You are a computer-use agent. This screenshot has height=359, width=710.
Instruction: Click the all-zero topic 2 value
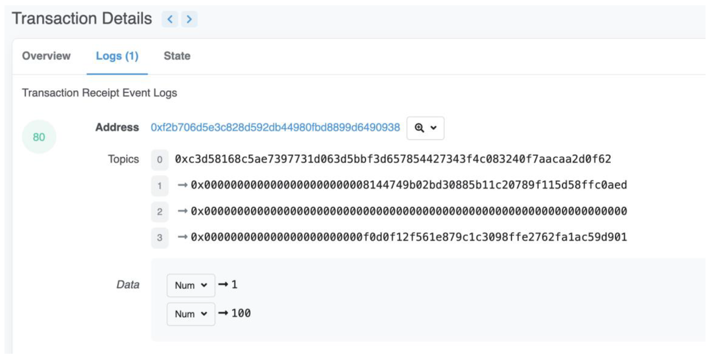pyautogui.click(x=408, y=211)
